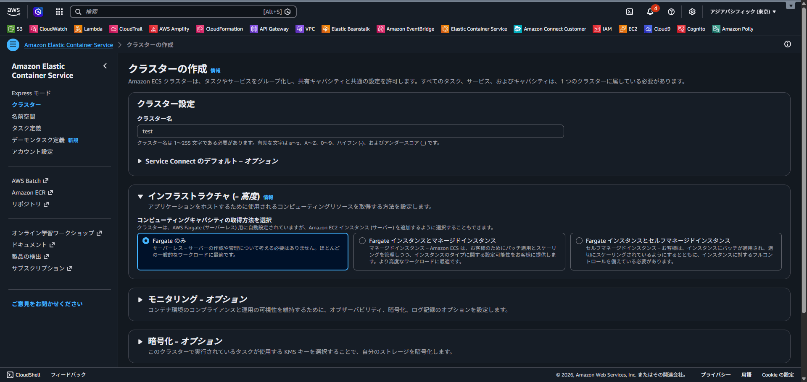Open the VPC bookmark

306,29
